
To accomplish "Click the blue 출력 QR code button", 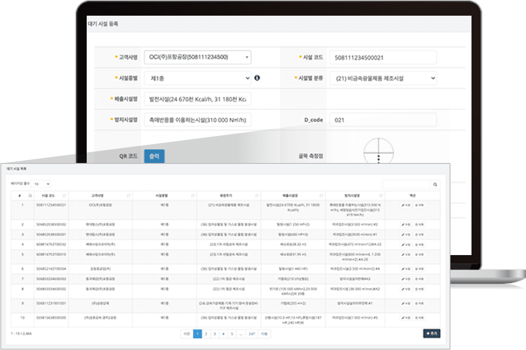I will (x=154, y=156).
